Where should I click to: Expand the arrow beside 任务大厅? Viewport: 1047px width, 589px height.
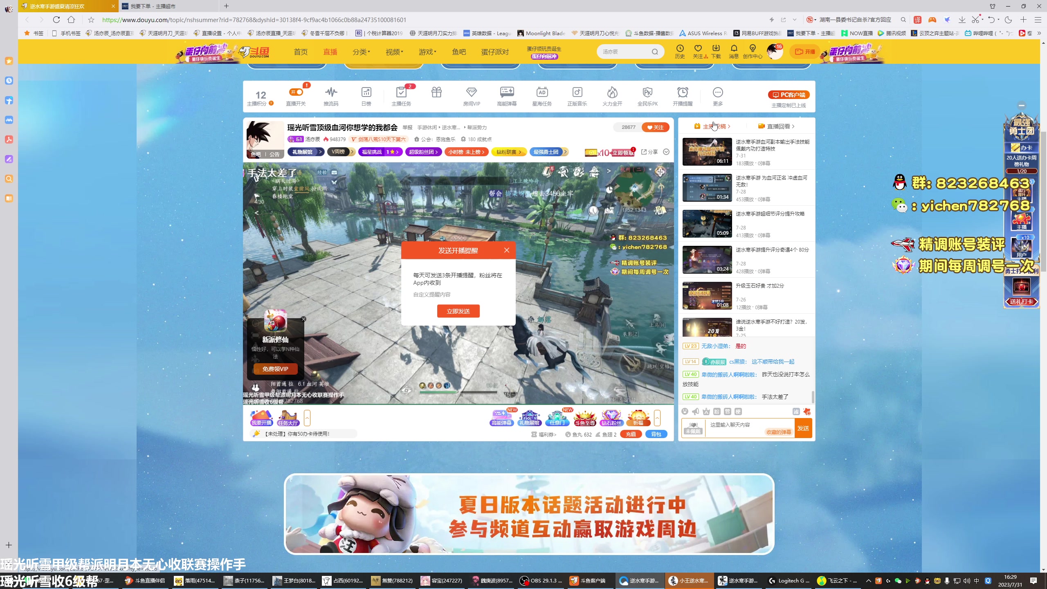[307, 418]
